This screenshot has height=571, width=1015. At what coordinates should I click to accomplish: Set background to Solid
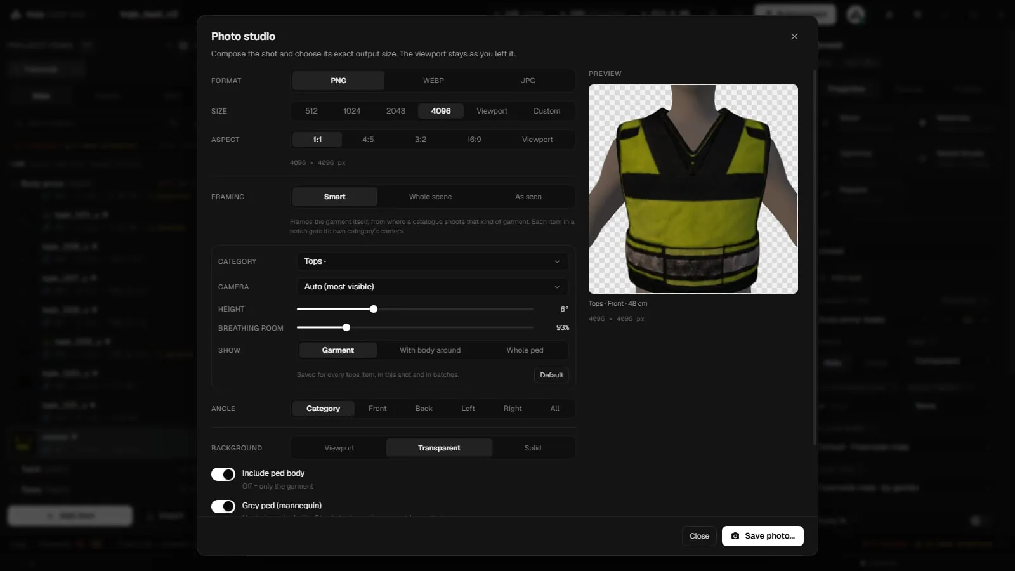pos(533,448)
